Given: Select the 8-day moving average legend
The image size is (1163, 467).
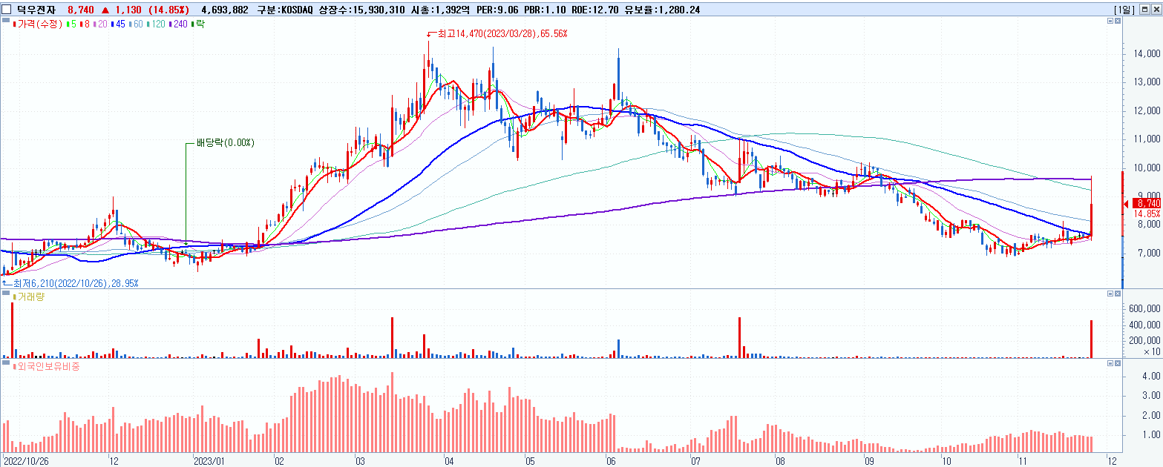Looking at the screenshot, I should [x=85, y=24].
